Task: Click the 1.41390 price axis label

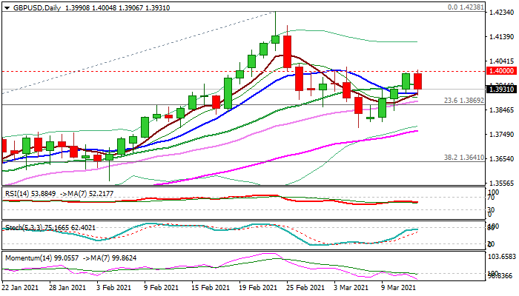Action: point(501,37)
